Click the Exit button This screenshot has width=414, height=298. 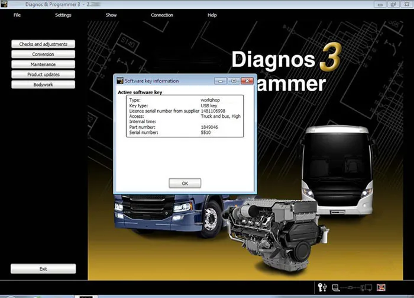(x=43, y=268)
